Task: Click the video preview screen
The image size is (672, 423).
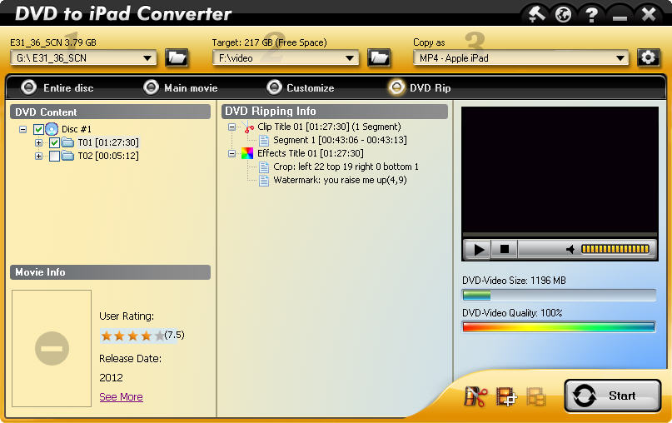Action: click(x=560, y=169)
